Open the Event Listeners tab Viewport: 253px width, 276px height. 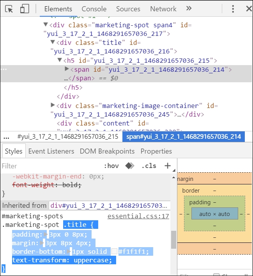tap(51, 151)
